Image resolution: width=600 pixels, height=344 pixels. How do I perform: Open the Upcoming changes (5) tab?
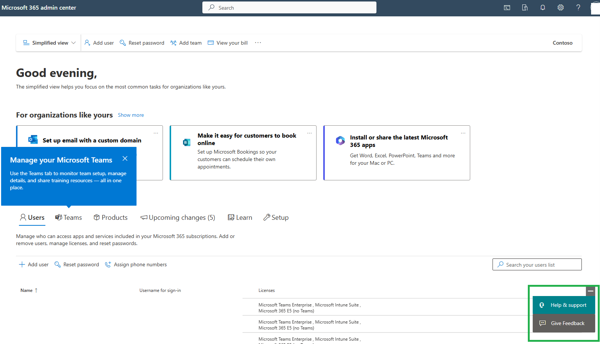click(x=178, y=218)
